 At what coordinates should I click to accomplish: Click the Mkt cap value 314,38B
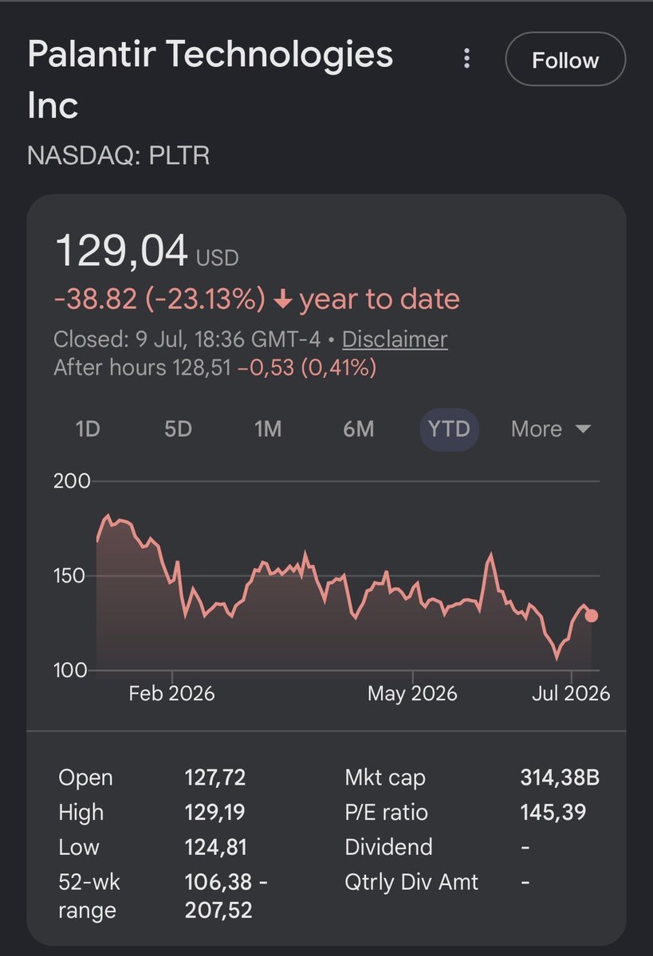pos(560,778)
